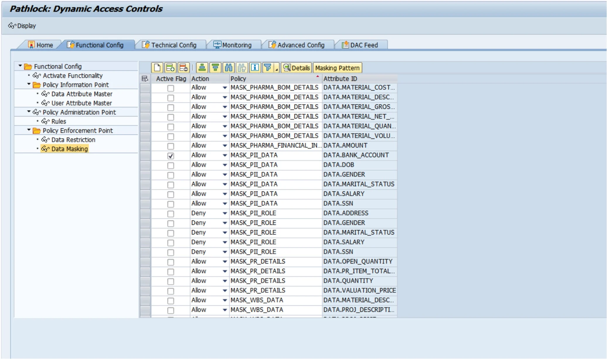Open the Advanced Config tab
This screenshot has height=359, width=607.
tap(297, 45)
